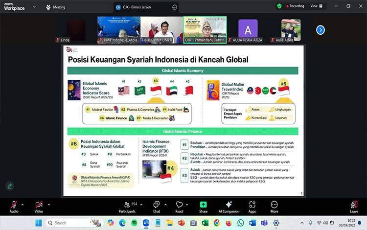
Task: Select Halal Center UMPR participant tile
Action: (x=162, y=30)
